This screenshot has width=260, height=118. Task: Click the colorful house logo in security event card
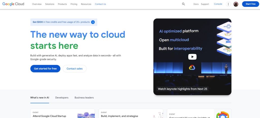[223, 115]
